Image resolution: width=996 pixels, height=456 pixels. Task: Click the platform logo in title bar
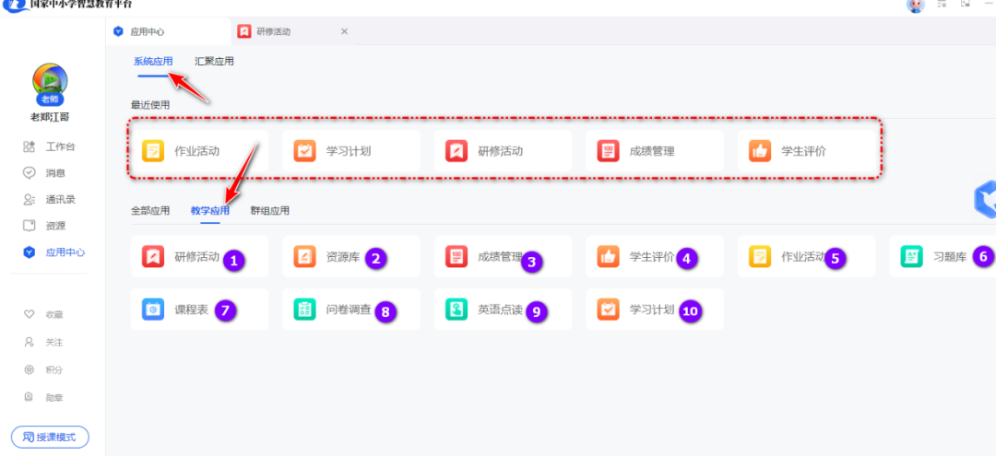click(x=14, y=6)
